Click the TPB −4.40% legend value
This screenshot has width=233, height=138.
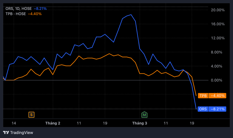pyautogui.click(x=34, y=13)
